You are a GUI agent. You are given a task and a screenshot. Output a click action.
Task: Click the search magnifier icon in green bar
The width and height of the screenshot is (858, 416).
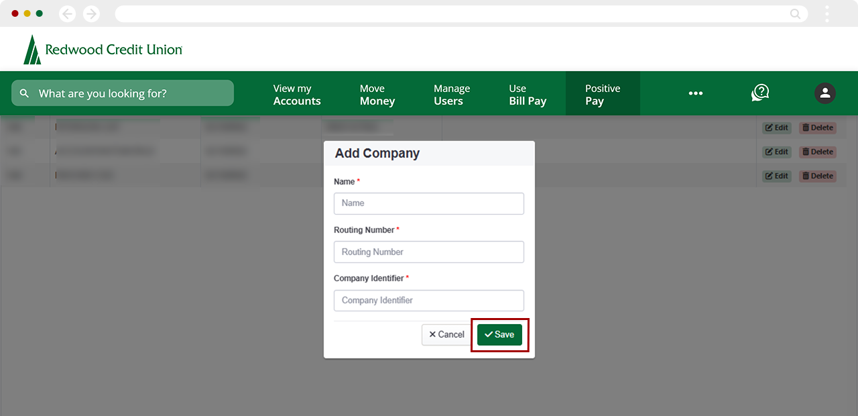click(x=24, y=93)
